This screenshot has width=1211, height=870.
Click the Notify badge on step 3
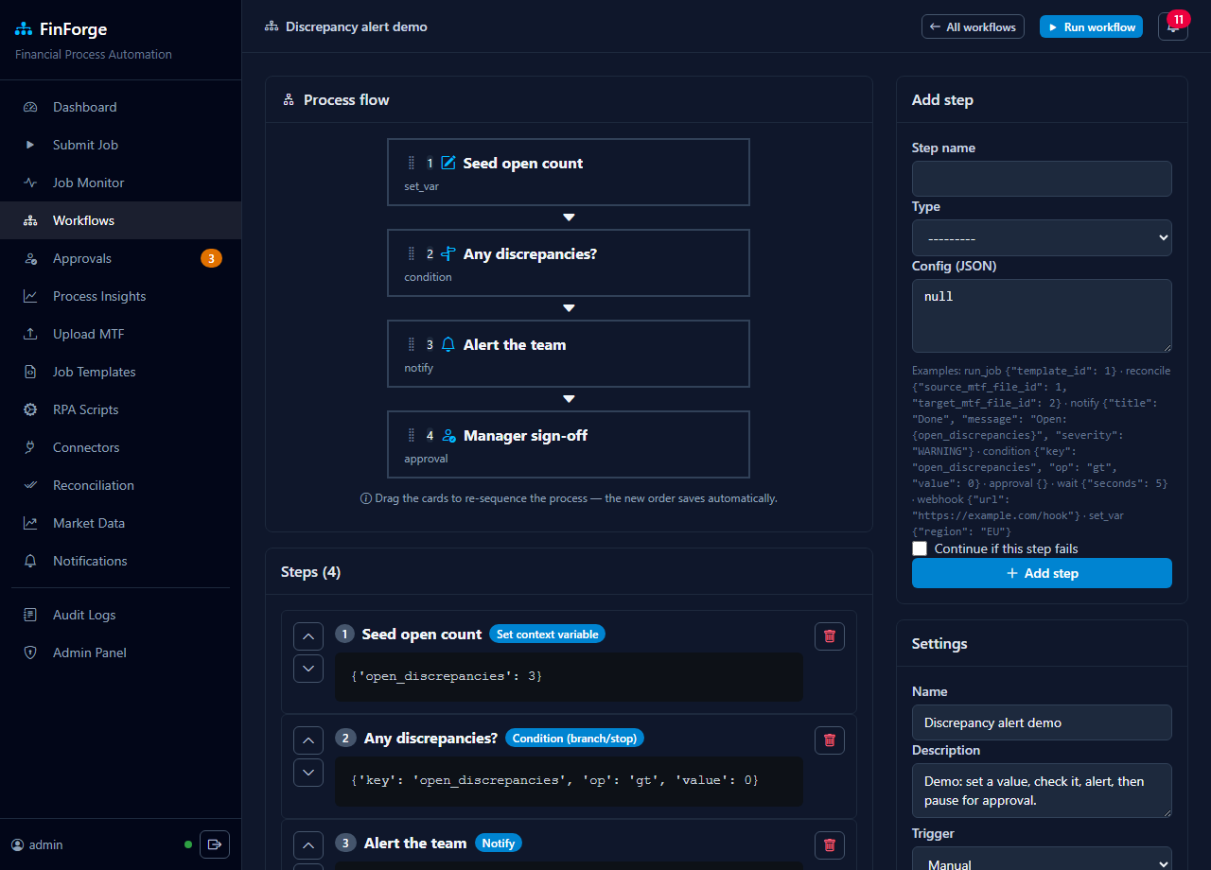pos(499,843)
